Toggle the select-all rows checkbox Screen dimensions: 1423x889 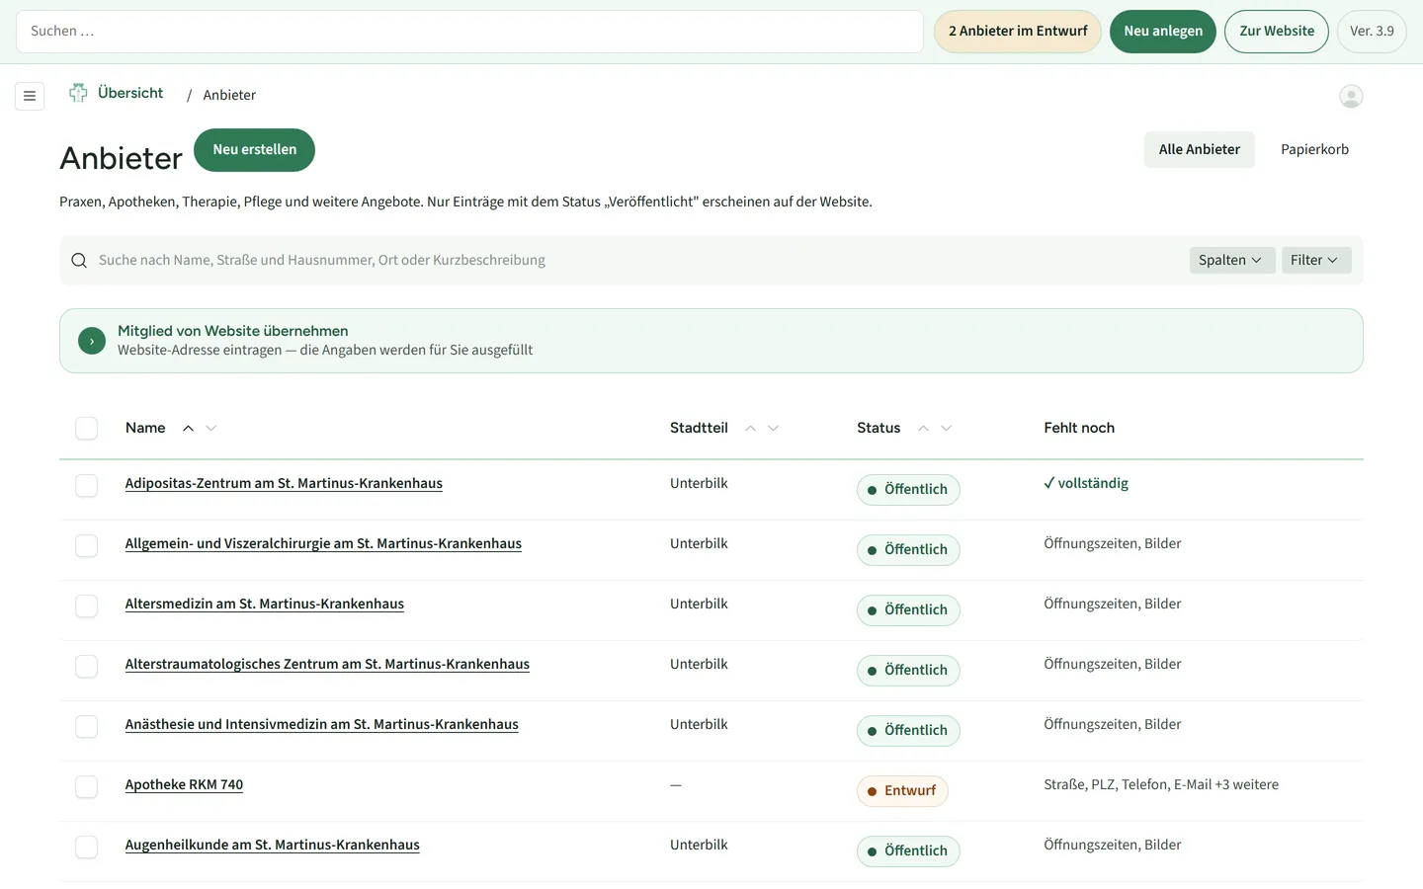pos(87,428)
